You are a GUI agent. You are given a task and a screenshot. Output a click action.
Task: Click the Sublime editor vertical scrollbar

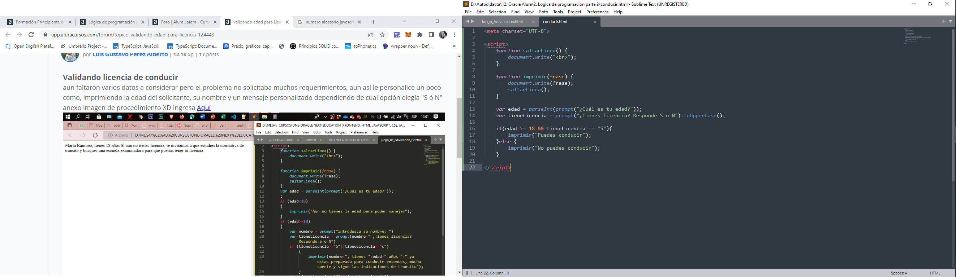pos(953,106)
